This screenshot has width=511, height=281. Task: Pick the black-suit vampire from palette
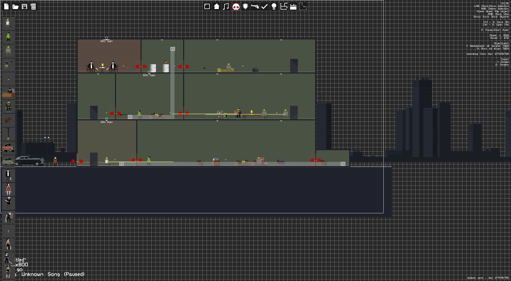(x=8, y=176)
